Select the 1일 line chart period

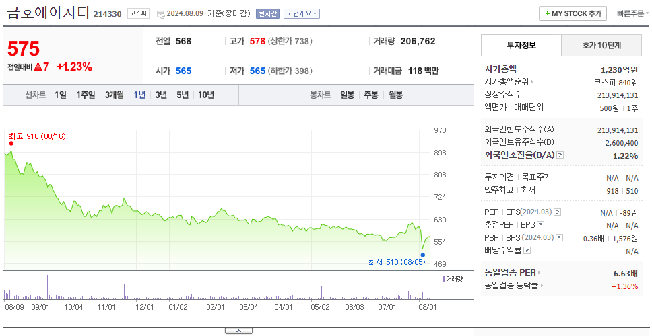61,95
